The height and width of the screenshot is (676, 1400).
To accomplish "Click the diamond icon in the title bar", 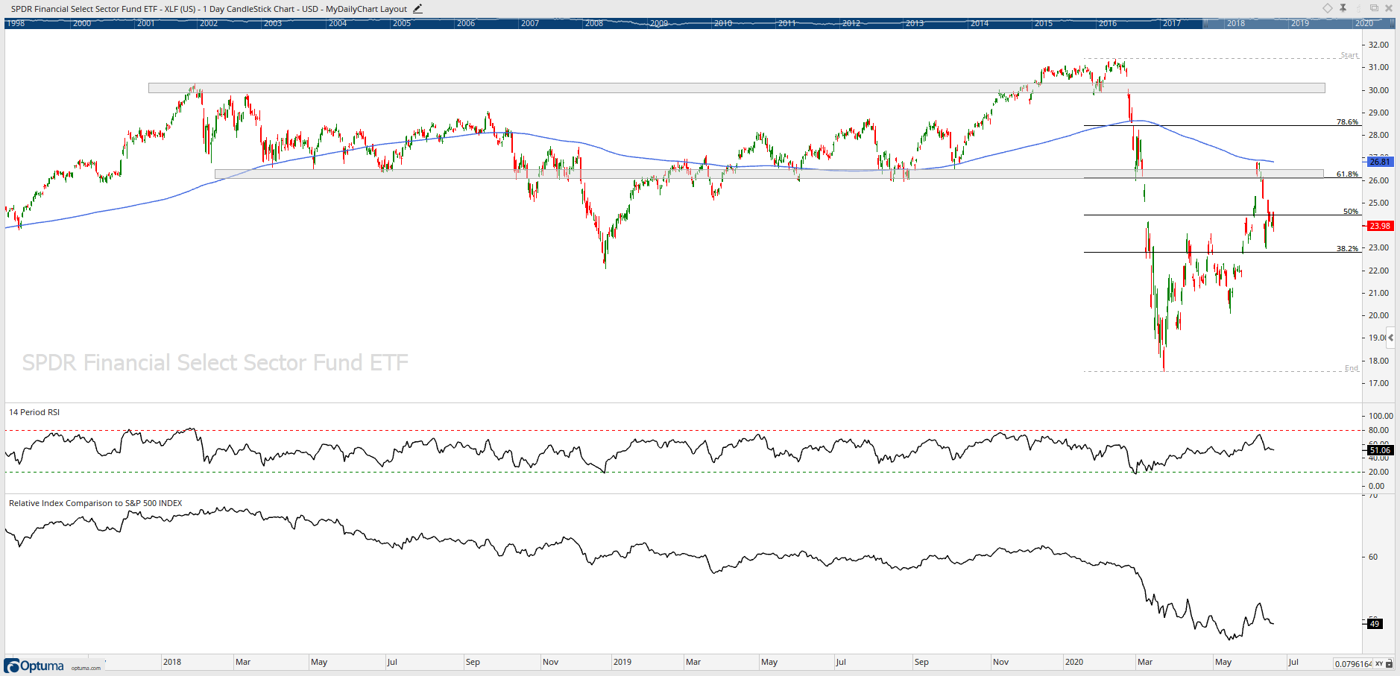I will click(x=1327, y=8).
